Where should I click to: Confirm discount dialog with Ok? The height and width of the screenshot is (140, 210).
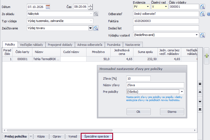[138, 112]
